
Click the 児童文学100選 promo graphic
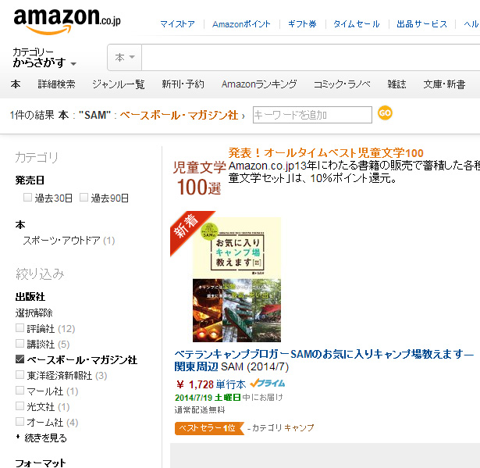coord(199,178)
